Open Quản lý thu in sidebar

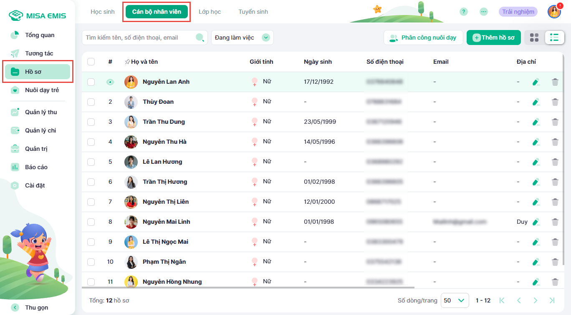(x=40, y=112)
